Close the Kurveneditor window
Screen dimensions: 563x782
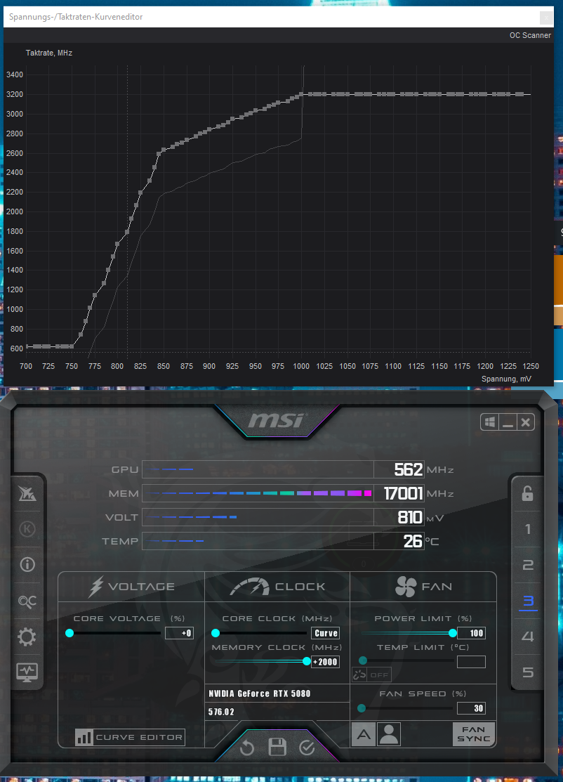(546, 18)
